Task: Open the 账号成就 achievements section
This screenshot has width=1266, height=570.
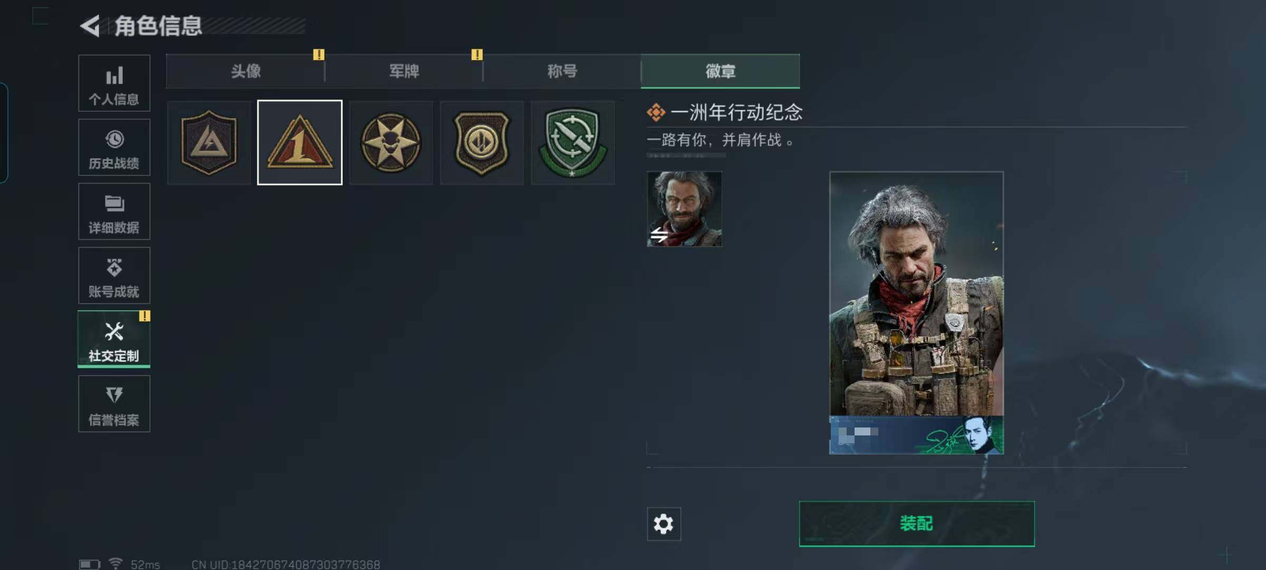Action: pos(114,275)
